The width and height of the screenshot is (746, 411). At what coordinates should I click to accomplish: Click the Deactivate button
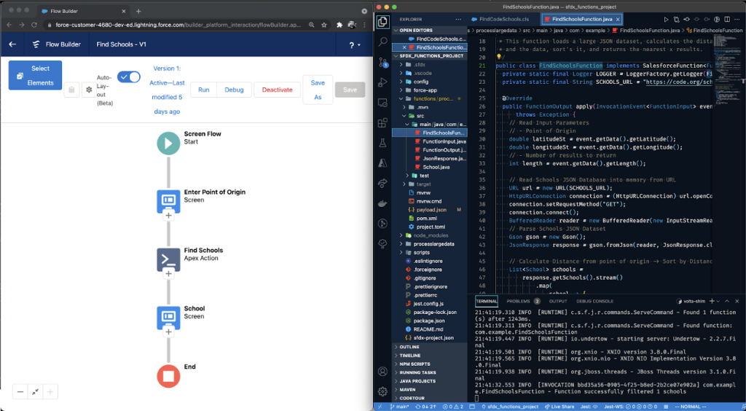point(278,90)
